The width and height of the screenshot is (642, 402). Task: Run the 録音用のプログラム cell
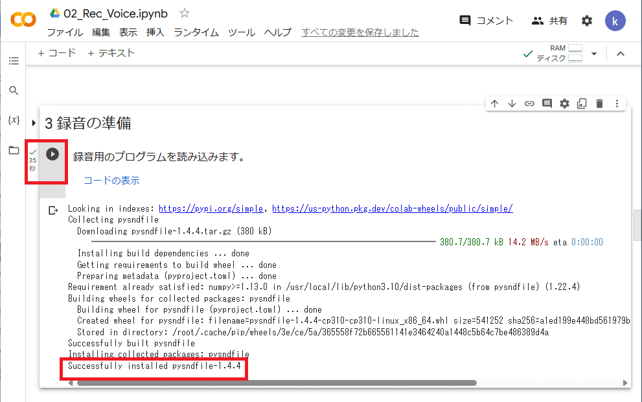[52, 154]
